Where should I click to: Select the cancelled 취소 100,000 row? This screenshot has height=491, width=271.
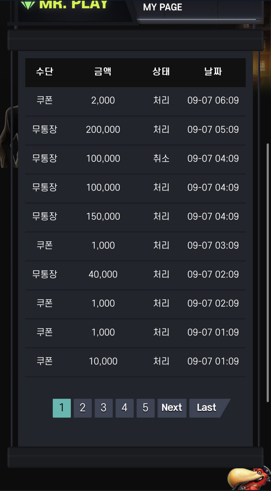(x=135, y=159)
